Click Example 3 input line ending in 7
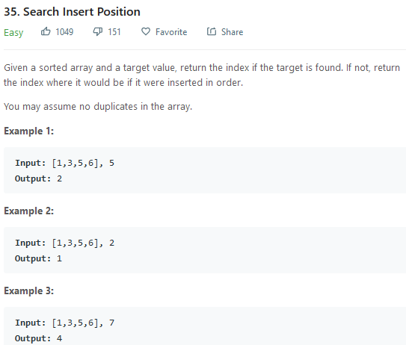This screenshot has height=345, width=406. 64,323
